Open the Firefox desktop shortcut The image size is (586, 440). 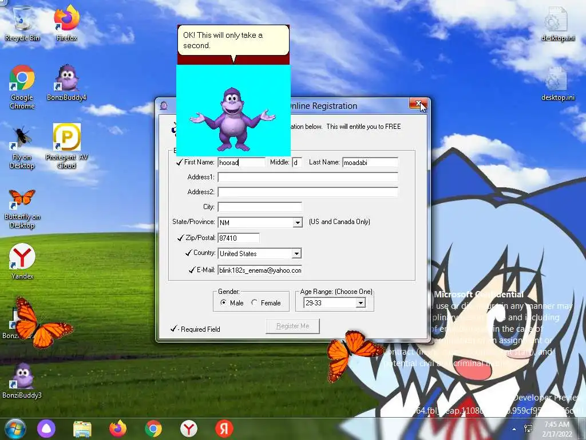click(x=66, y=23)
